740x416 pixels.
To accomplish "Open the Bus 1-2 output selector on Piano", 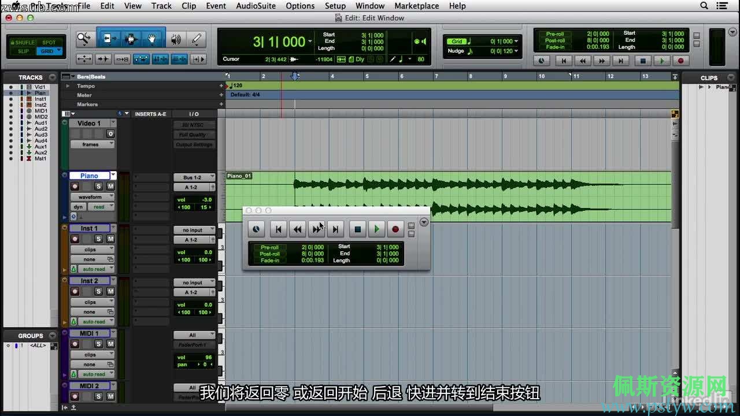I will pyautogui.click(x=194, y=177).
